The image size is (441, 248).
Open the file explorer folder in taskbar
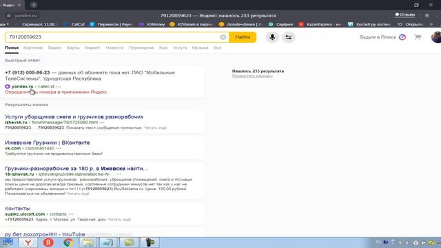pos(88,242)
